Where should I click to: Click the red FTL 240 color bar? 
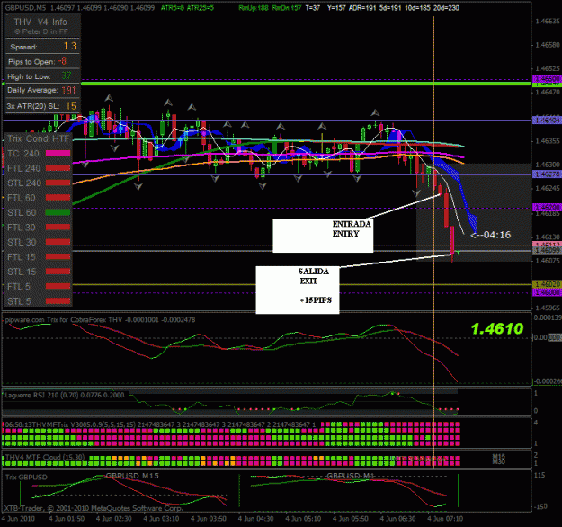tap(58, 168)
